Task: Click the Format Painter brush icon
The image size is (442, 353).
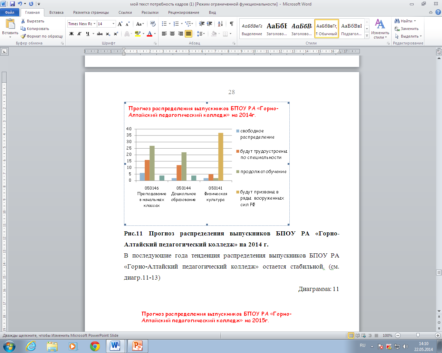Action: (23, 36)
